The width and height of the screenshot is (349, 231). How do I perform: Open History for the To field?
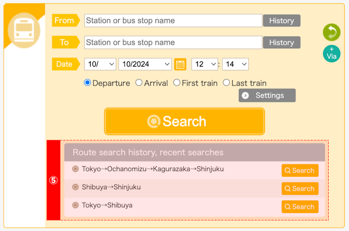[281, 43]
